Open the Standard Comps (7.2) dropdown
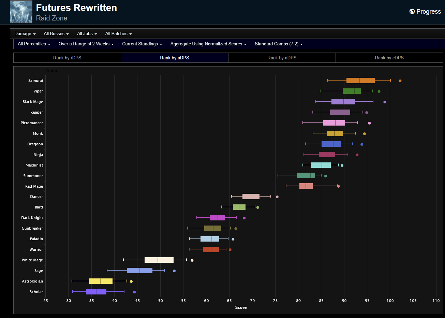 pyautogui.click(x=279, y=44)
